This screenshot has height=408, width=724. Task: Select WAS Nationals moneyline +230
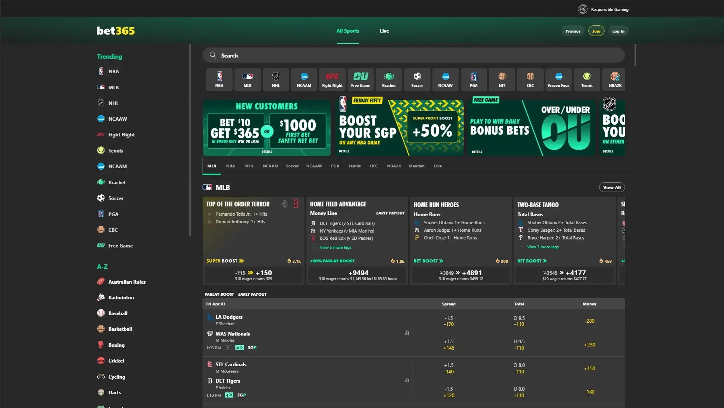590,345
